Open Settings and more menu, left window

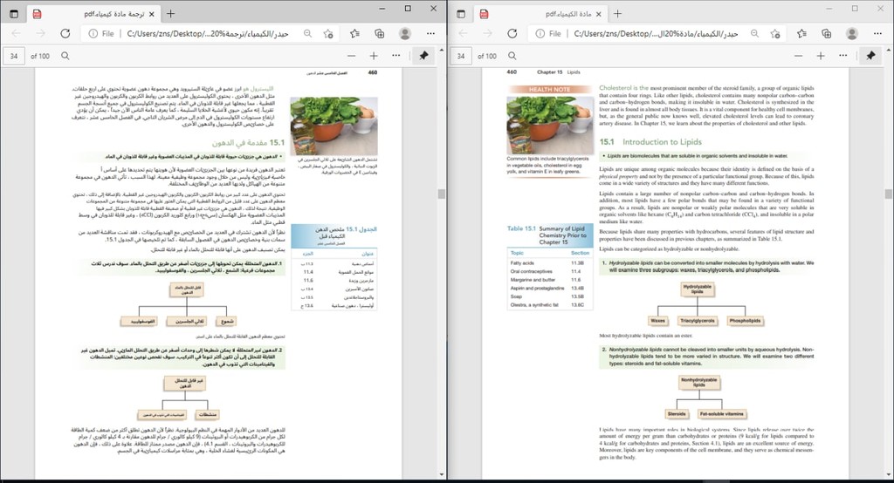pos(430,34)
